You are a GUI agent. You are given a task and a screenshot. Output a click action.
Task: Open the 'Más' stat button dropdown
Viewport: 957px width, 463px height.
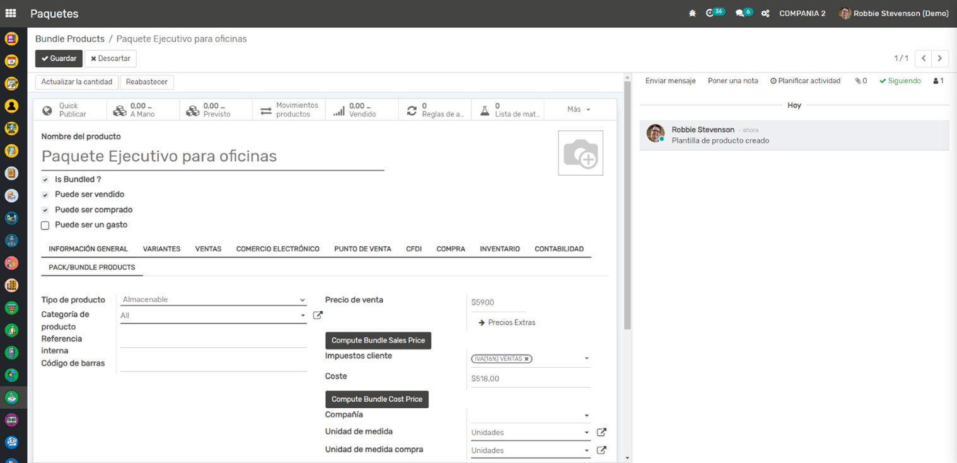pos(579,110)
